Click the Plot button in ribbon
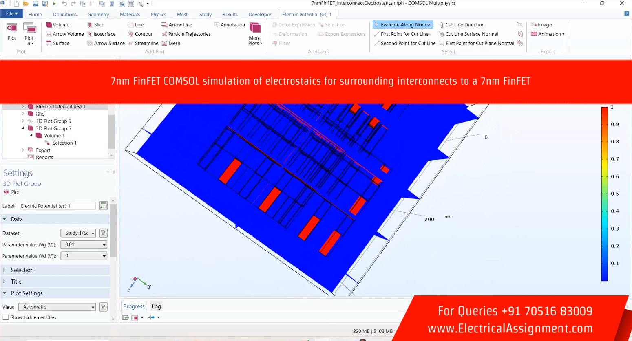 12,33
